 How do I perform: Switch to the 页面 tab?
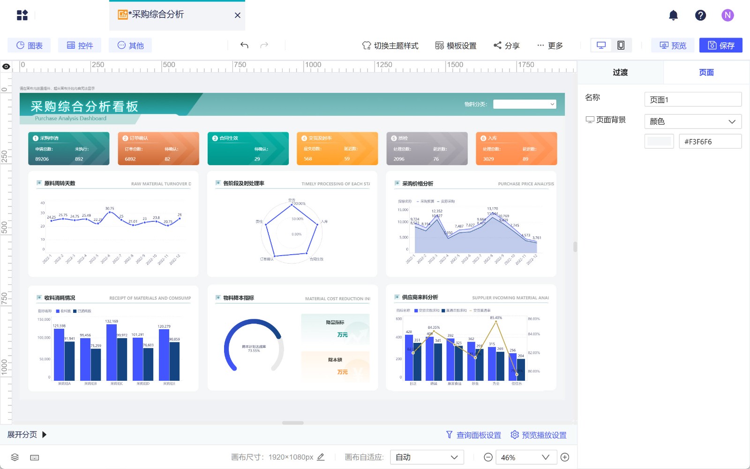(706, 72)
